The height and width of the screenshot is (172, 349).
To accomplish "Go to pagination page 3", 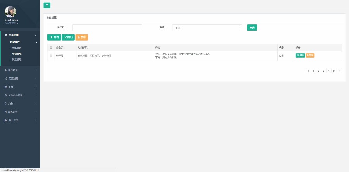I will tap(324, 71).
